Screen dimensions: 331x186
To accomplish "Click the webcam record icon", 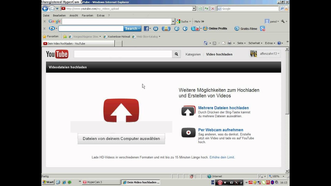I will tap(188, 133).
